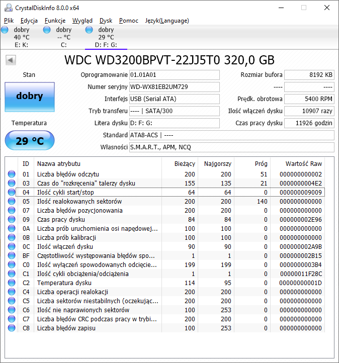Click the 'Najgorszy' column header
Screen dimensions: 339x363
[x=216, y=164]
